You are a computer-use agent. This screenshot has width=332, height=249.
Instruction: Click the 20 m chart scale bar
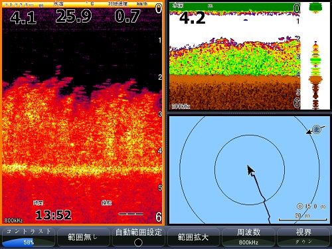[x=303, y=217]
